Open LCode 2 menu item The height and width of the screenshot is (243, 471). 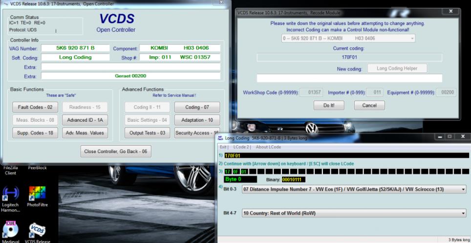[x=241, y=147]
